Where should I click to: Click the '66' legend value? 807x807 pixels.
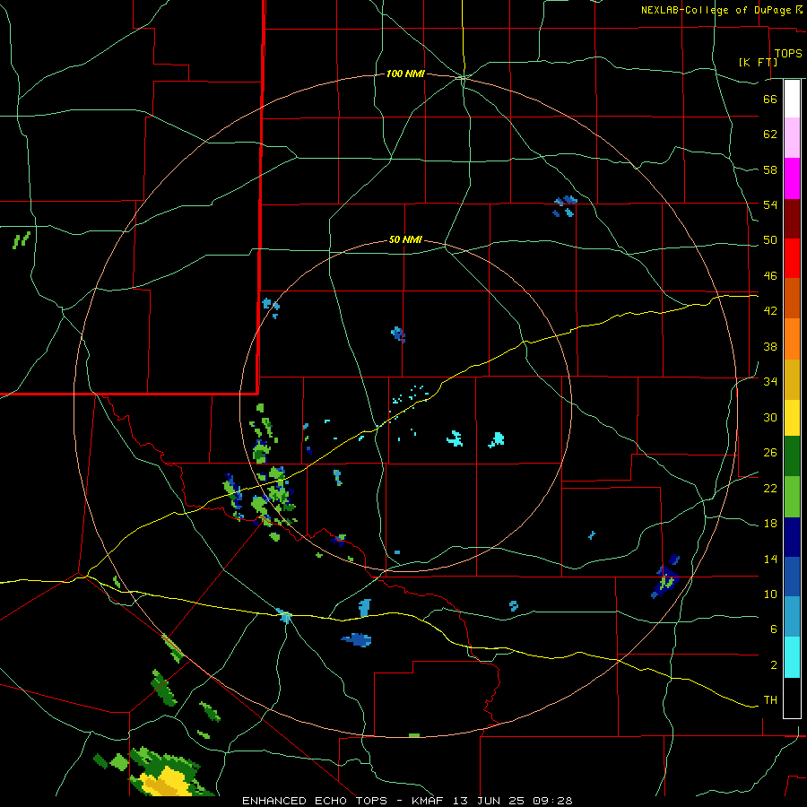point(770,99)
